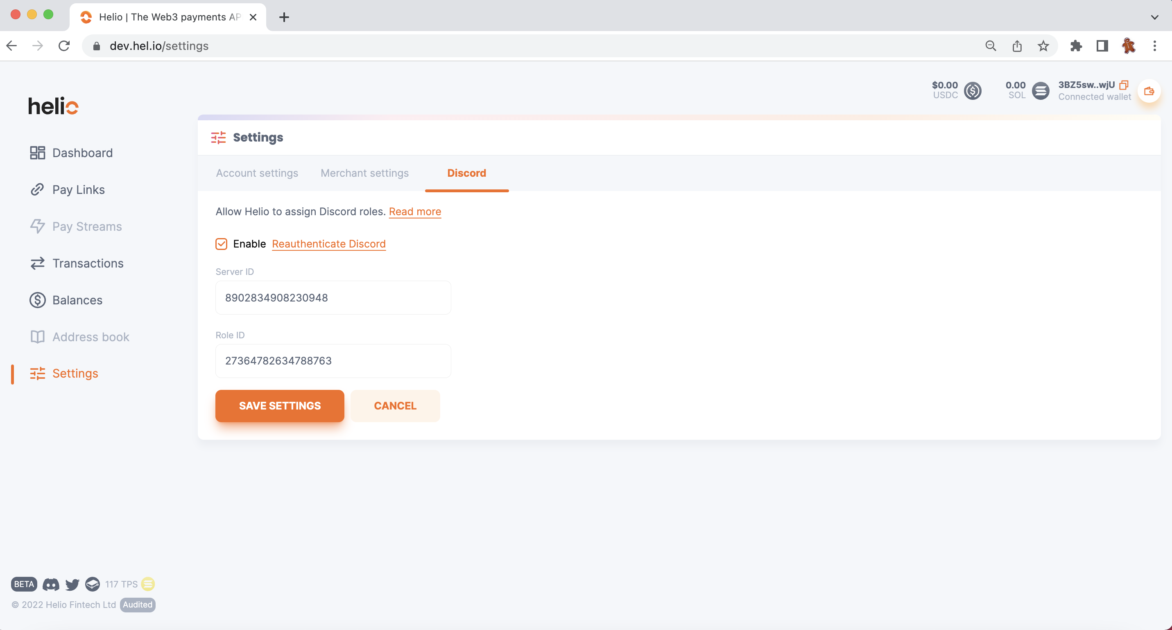Screen dimensions: 1172x630
Task: Switch to Merchant settings tab
Action: click(x=364, y=173)
